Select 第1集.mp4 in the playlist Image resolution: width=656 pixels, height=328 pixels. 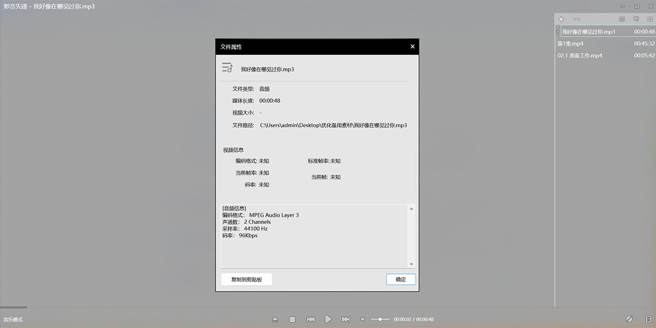tap(570, 44)
